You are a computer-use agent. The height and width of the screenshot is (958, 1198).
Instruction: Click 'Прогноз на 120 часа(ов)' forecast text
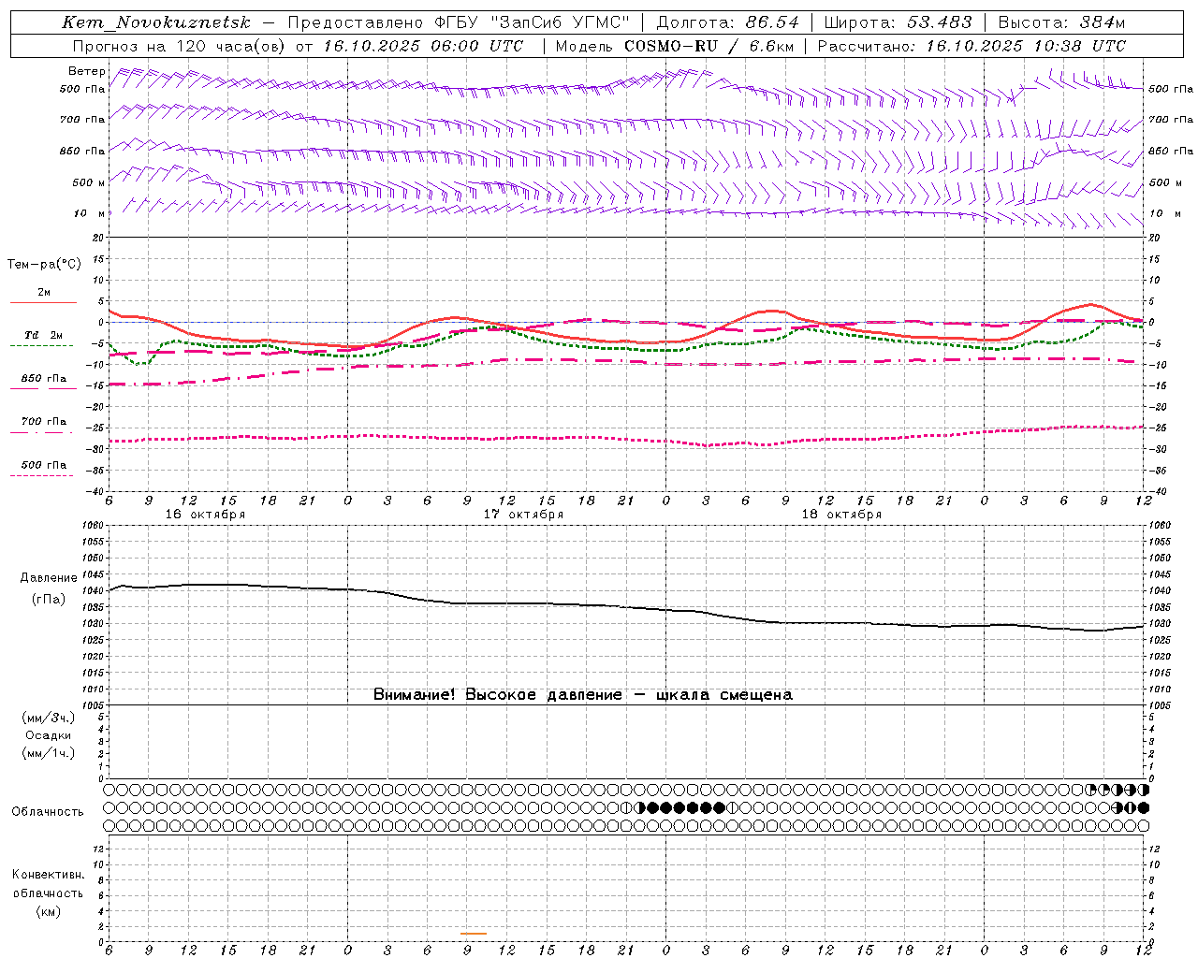coord(180,46)
